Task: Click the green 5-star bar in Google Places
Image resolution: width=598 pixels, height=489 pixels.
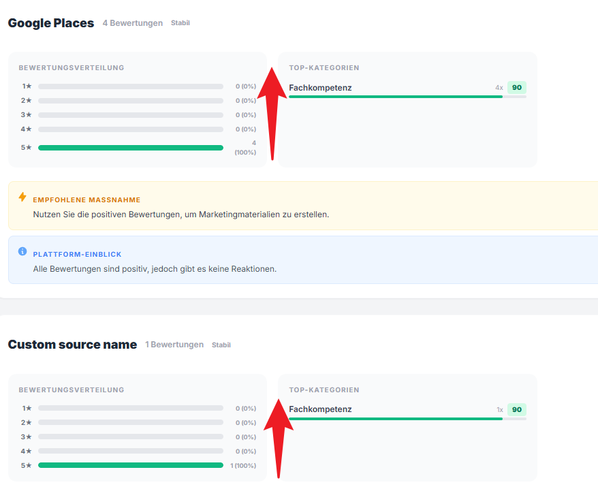Action: (131, 148)
